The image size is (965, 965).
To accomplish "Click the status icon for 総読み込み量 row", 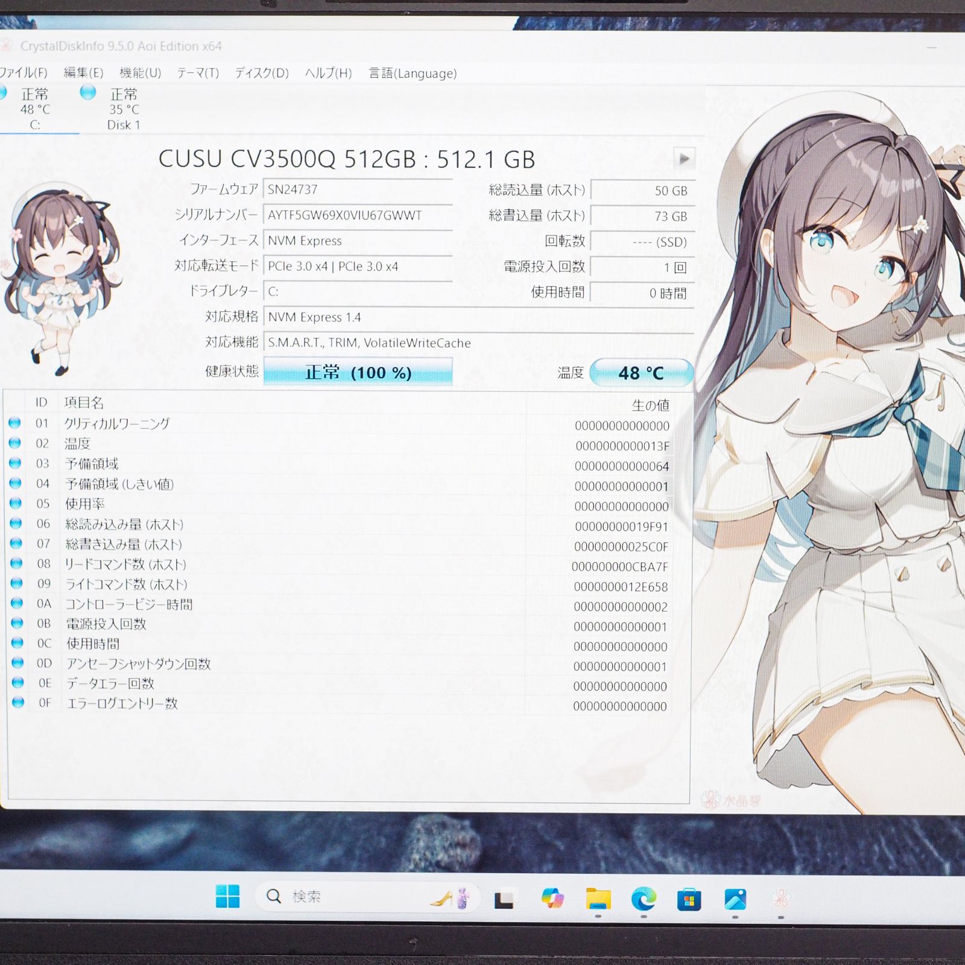I will (16, 523).
